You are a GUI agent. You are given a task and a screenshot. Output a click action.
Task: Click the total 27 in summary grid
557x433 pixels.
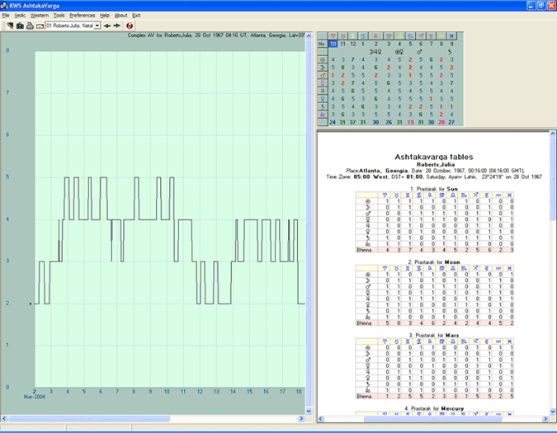pos(451,122)
